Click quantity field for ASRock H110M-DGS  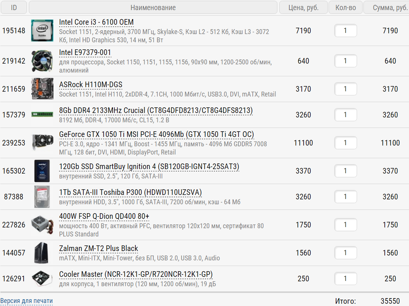(x=345, y=89)
